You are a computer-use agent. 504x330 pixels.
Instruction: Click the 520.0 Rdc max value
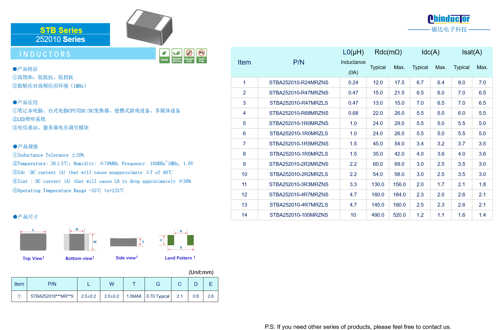point(399,215)
